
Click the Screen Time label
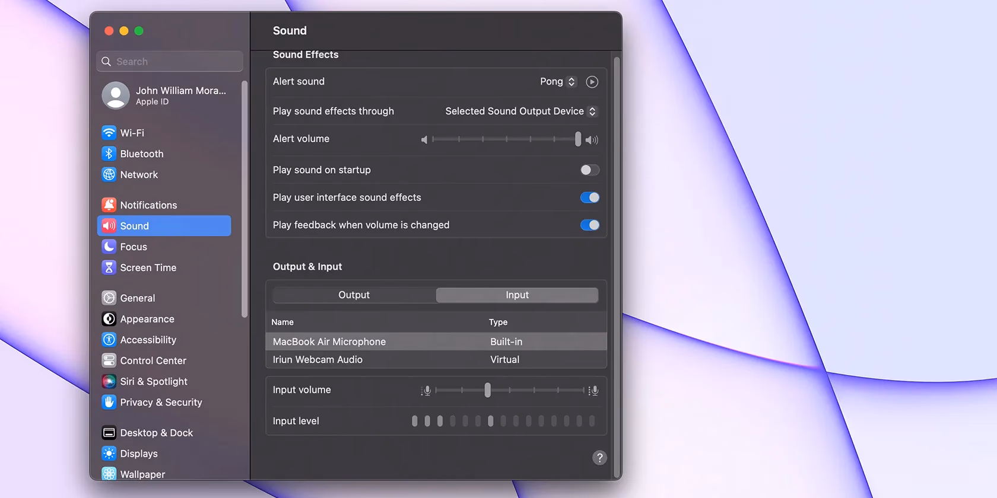pos(148,267)
